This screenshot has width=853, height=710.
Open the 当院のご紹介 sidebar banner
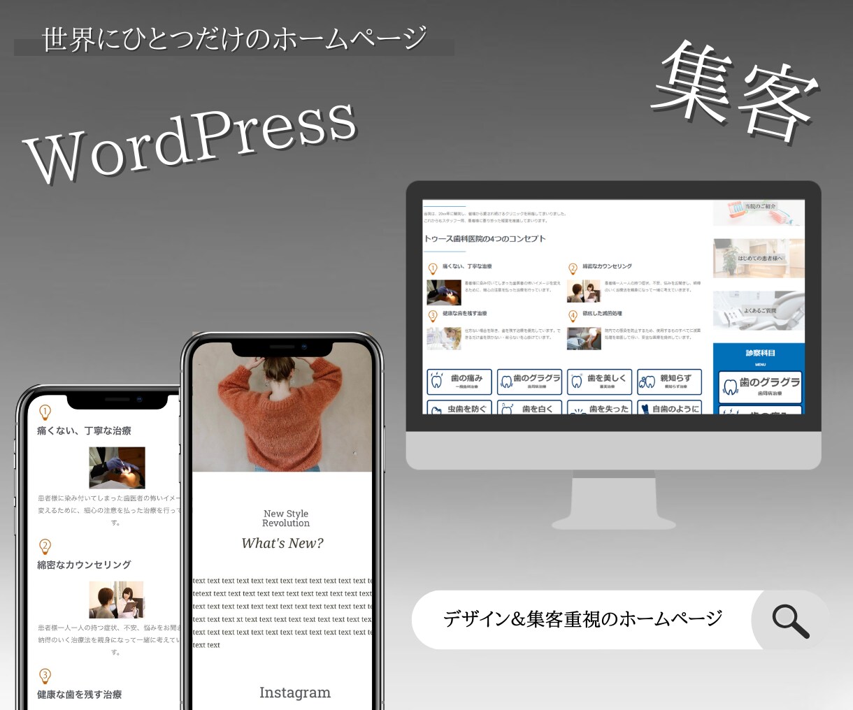(x=759, y=212)
